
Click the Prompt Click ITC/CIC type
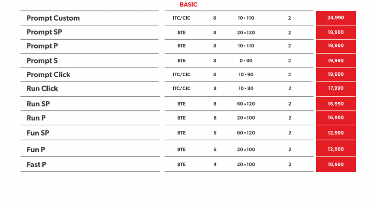[181, 75]
